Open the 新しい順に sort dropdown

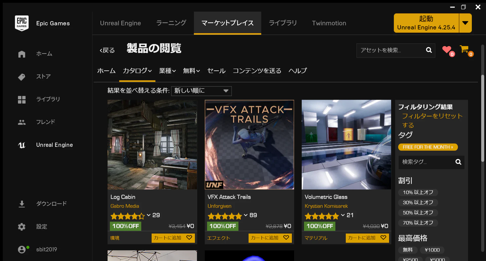[201, 91]
